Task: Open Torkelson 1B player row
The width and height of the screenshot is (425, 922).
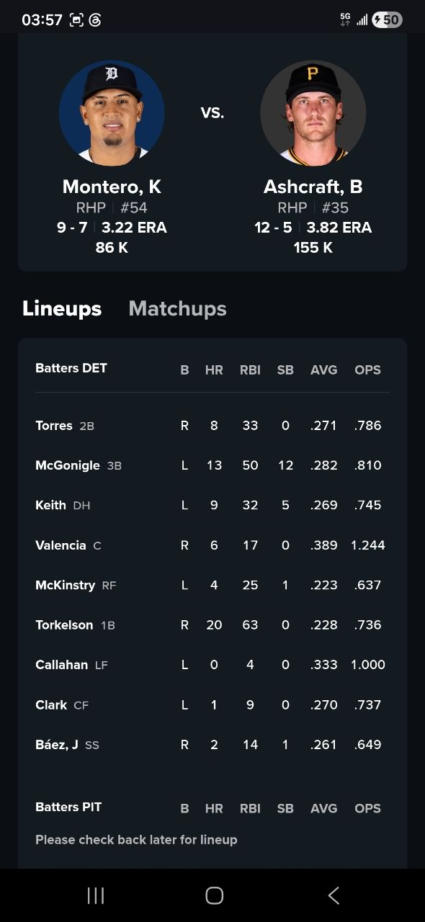Action: click(x=212, y=625)
